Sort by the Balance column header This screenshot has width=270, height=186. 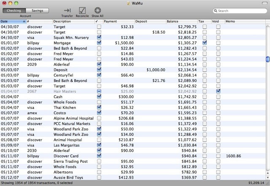182,21
